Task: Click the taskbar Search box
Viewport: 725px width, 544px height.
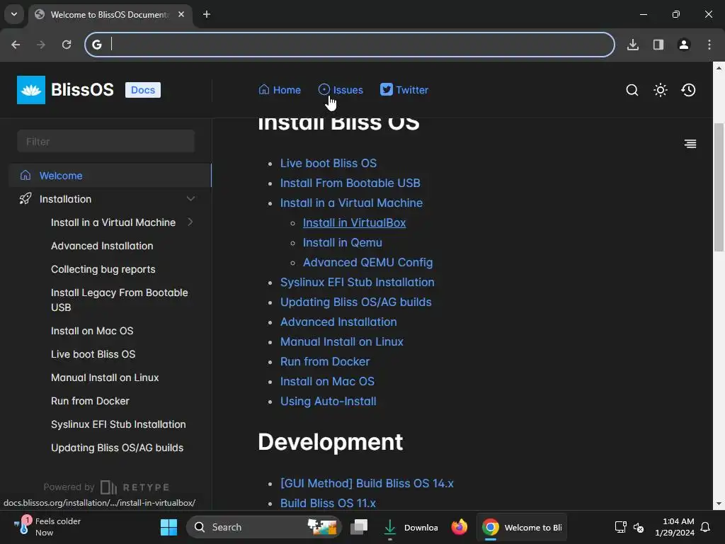Action: coord(263,527)
